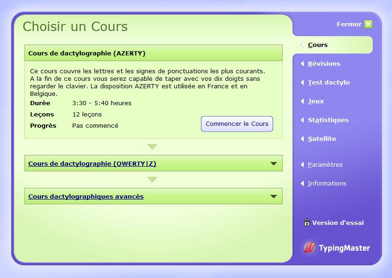Open the Cours menu tab
The image size is (392, 278).
tap(318, 45)
